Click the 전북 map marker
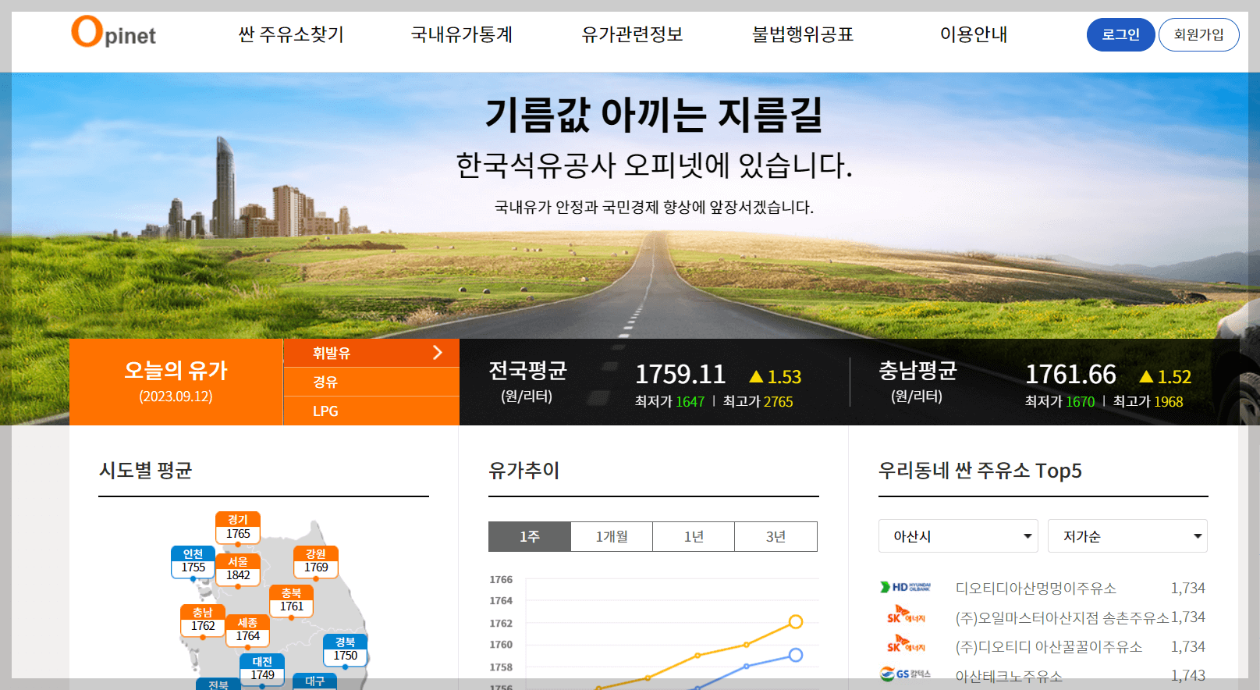Image resolution: width=1260 pixels, height=690 pixels. click(218, 685)
